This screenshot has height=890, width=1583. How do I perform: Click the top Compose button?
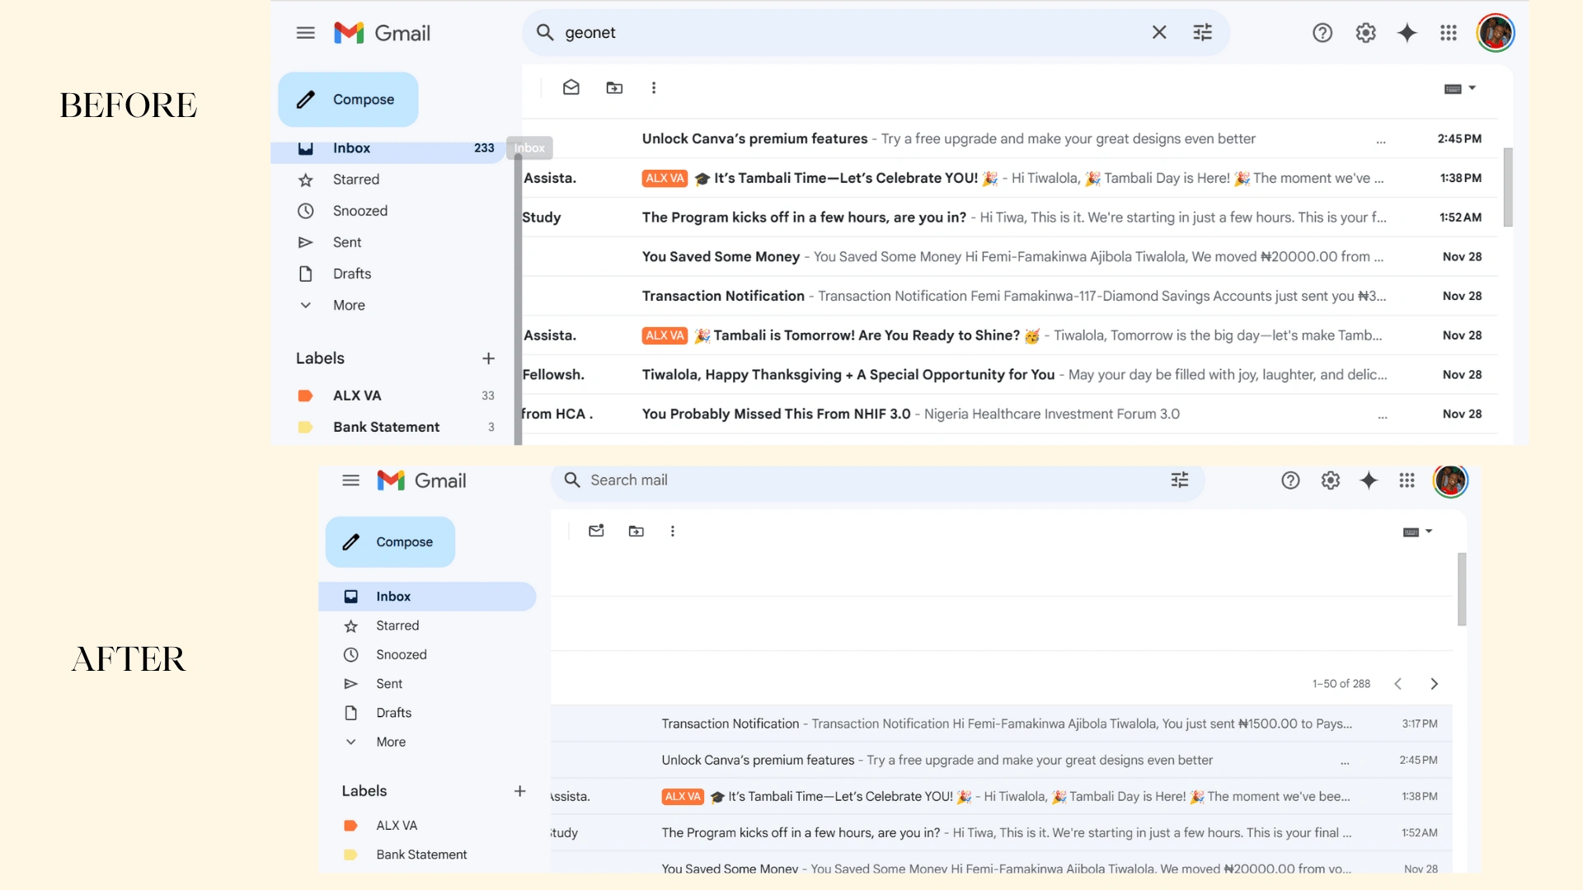pyautogui.click(x=348, y=100)
